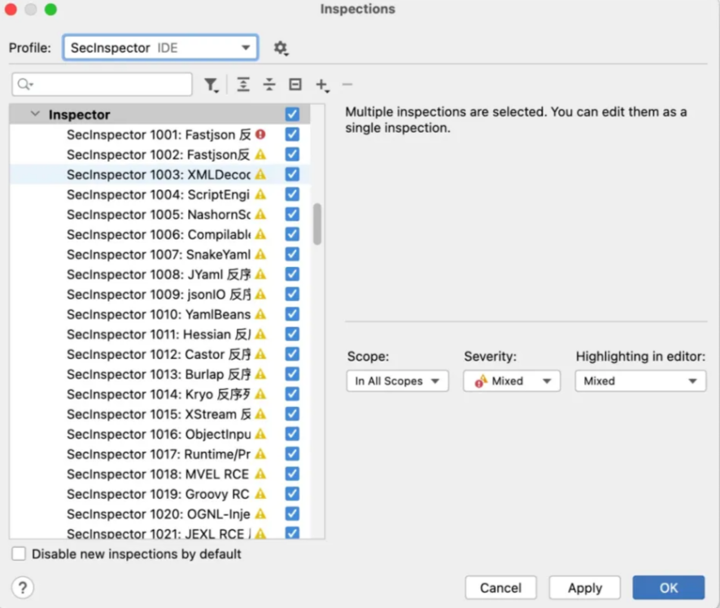Click warning icon for SecInspector 1004
Viewport: 720px width, 608px height.
[260, 195]
